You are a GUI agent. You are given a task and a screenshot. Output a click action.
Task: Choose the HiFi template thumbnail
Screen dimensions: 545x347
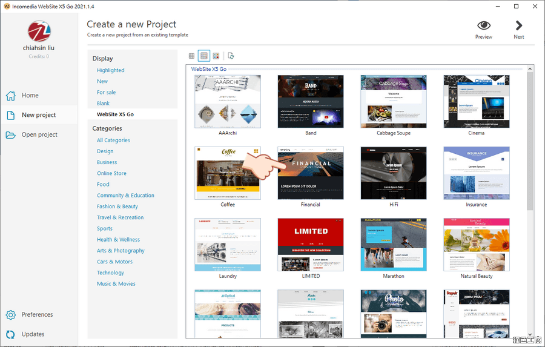(x=394, y=173)
